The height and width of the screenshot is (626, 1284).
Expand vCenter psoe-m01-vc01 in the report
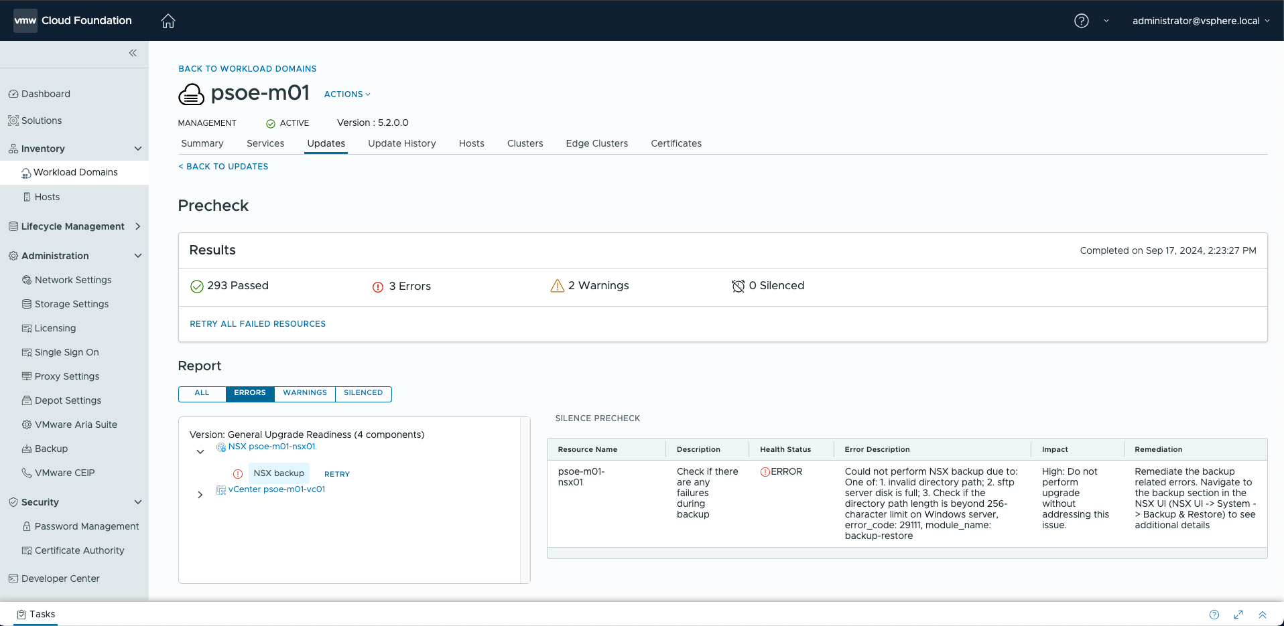pos(200,495)
